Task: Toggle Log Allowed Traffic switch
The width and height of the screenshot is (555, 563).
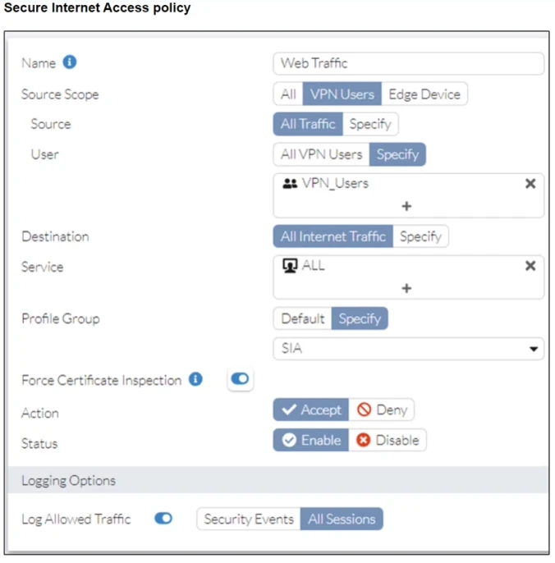Action: pyautogui.click(x=163, y=519)
